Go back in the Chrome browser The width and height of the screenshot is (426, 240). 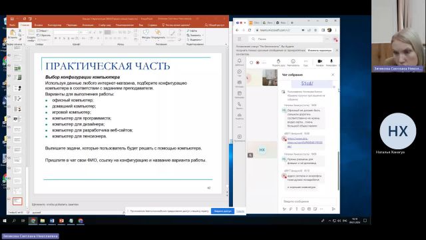237,30
